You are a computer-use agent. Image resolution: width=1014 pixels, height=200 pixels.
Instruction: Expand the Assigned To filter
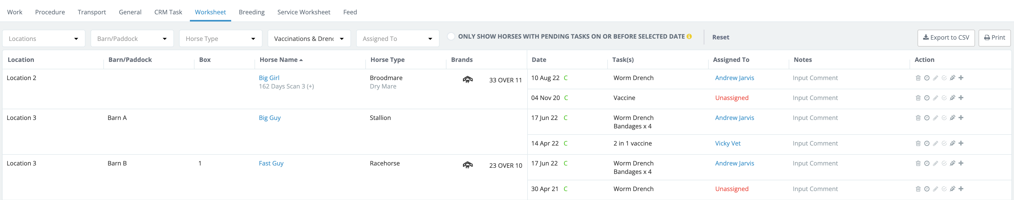[x=397, y=39]
